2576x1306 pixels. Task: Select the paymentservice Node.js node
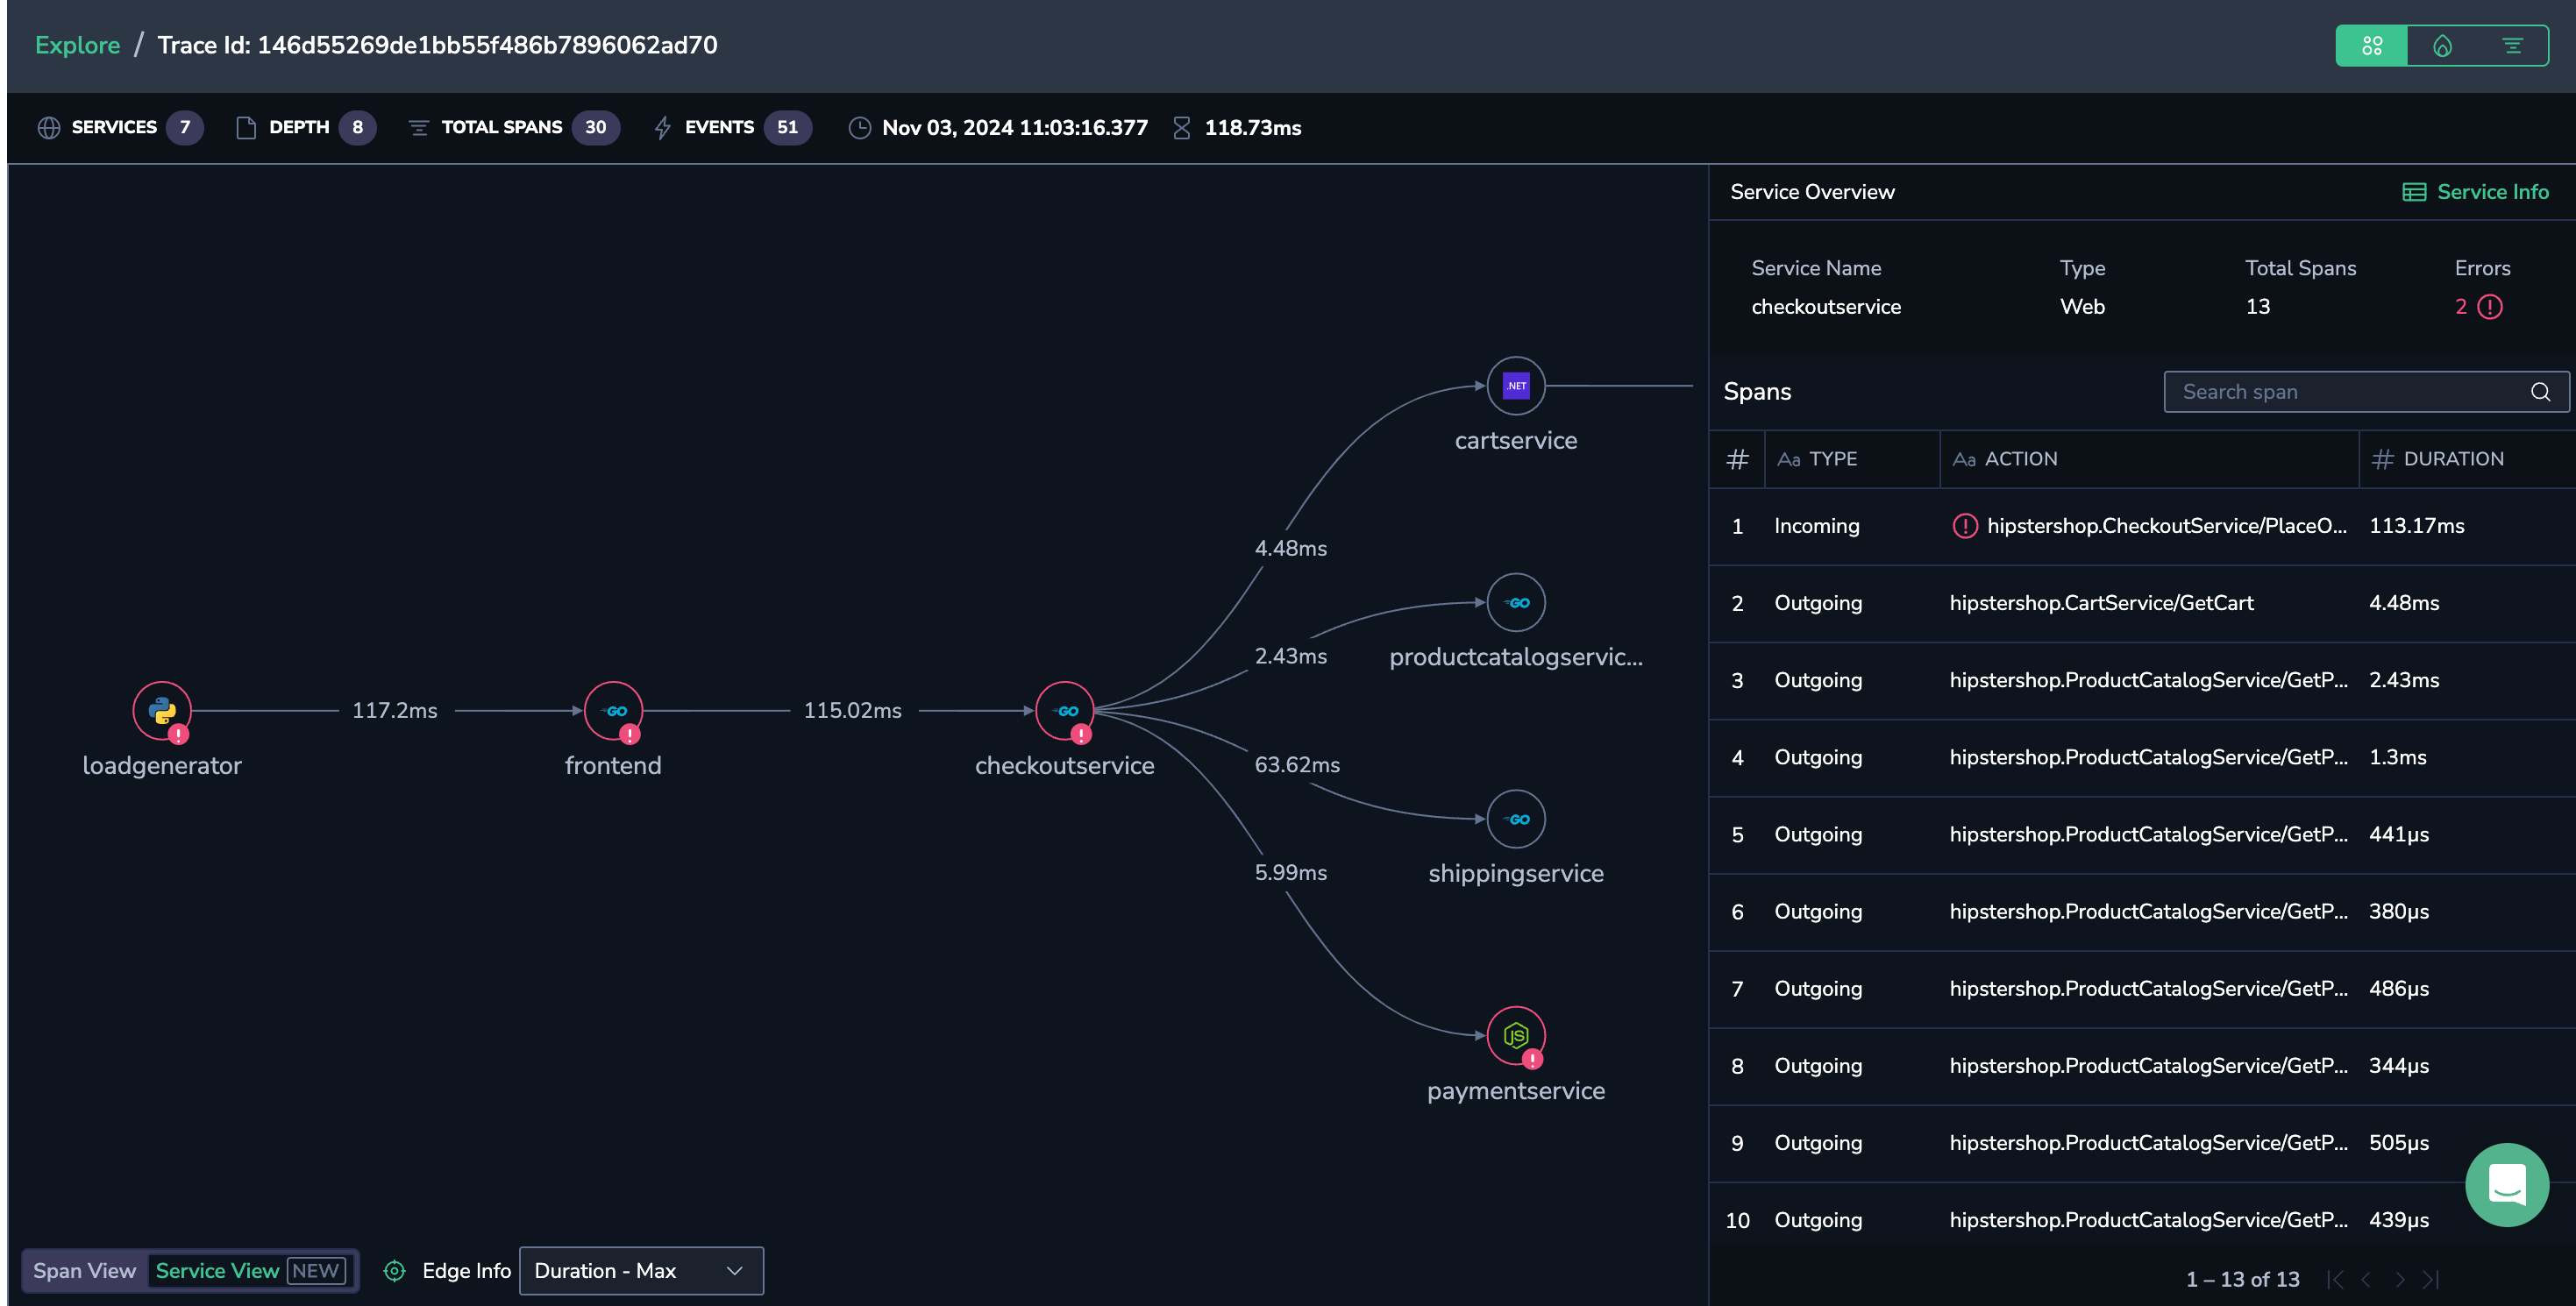pyautogui.click(x=1516, y=1035)
